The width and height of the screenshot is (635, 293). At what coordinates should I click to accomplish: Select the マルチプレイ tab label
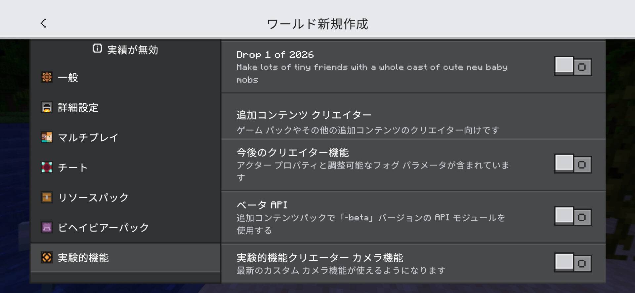[x=88, y=138]
